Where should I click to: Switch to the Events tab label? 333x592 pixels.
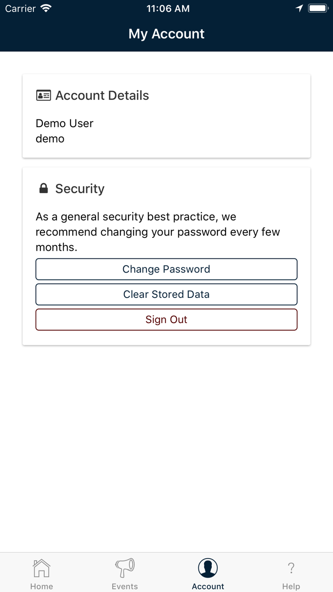tap(125, 586)
